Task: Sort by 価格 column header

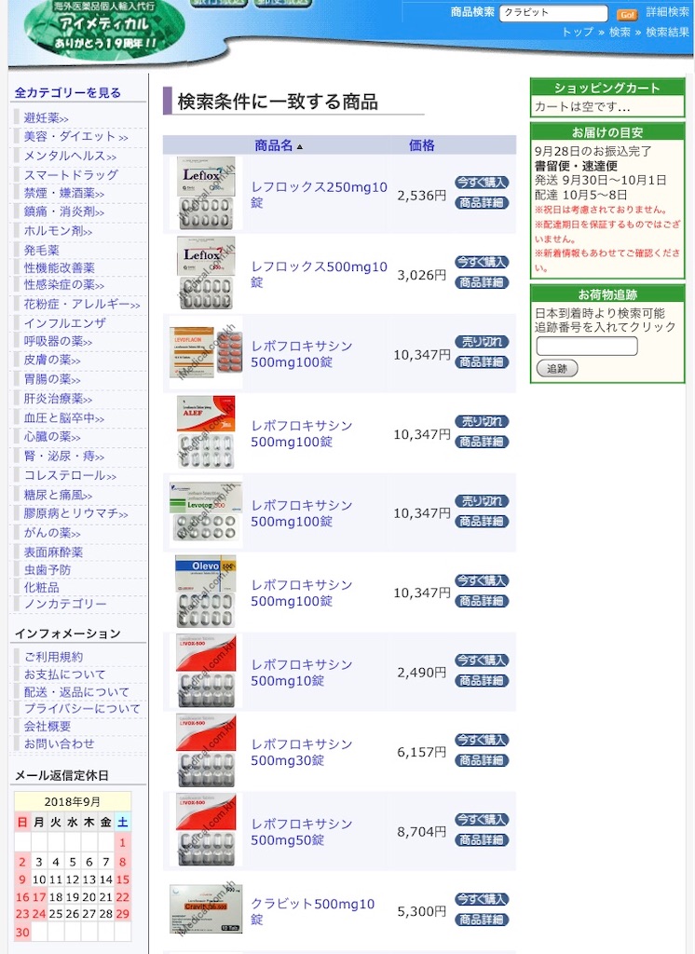Action: [x=422, y=145]
